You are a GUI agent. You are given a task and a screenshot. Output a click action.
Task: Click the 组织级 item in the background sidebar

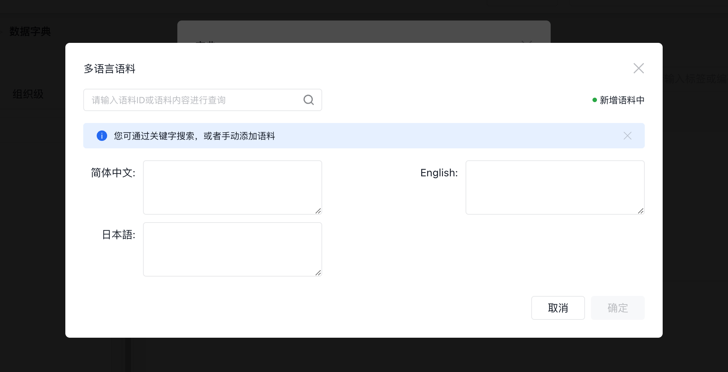28,94
